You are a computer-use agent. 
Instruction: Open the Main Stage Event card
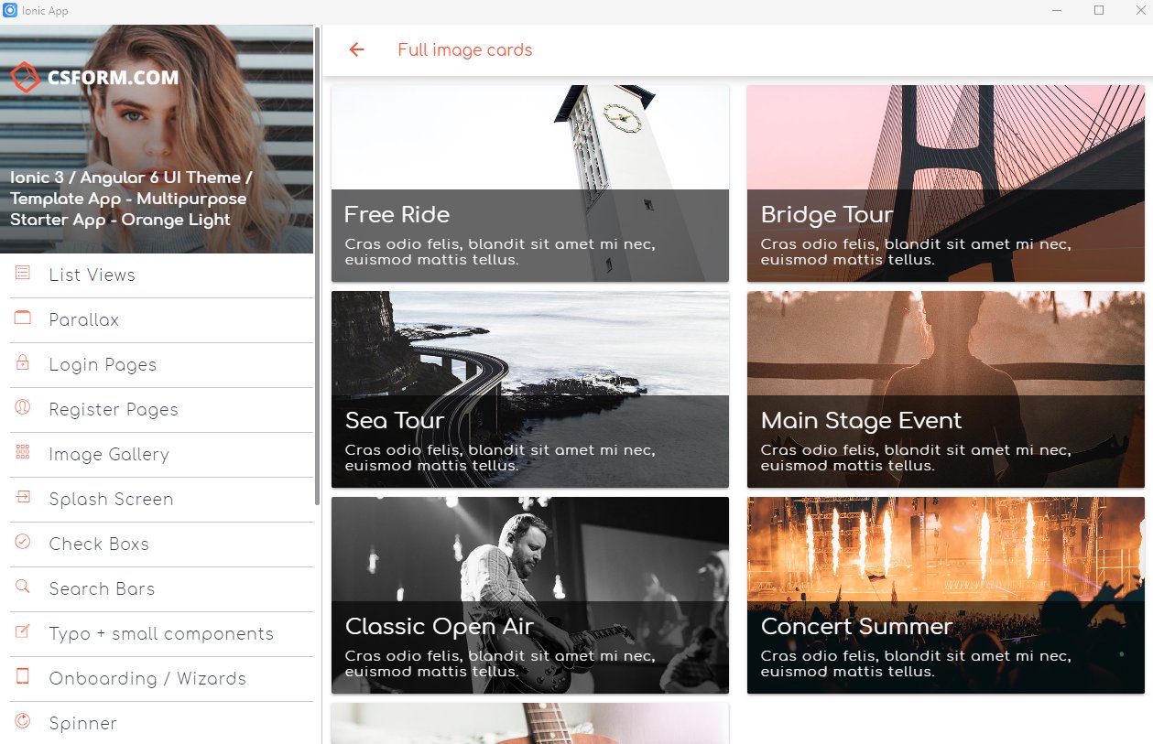(946, 389)
